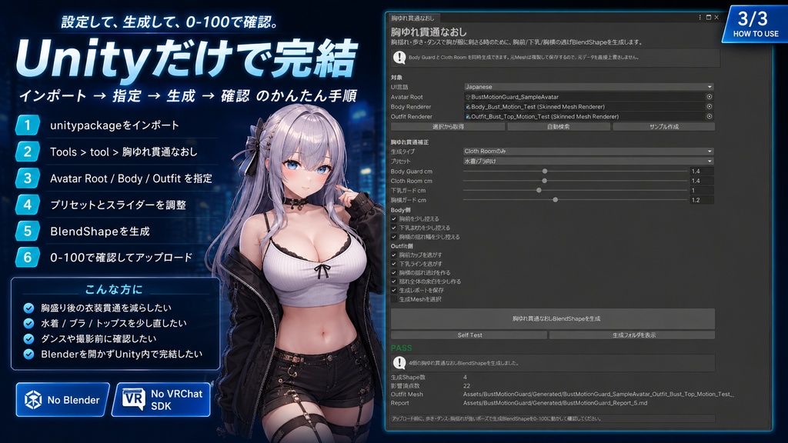The width and height of the screenshot is (788, 443).
Task: Click the No Blender badge
Action: pyautogui.click(x=62, y=400)
